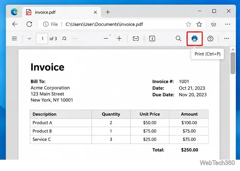This screenshot has height=171, width=240.
Task: Maximize the Edge window
Action: pos(214,11)
